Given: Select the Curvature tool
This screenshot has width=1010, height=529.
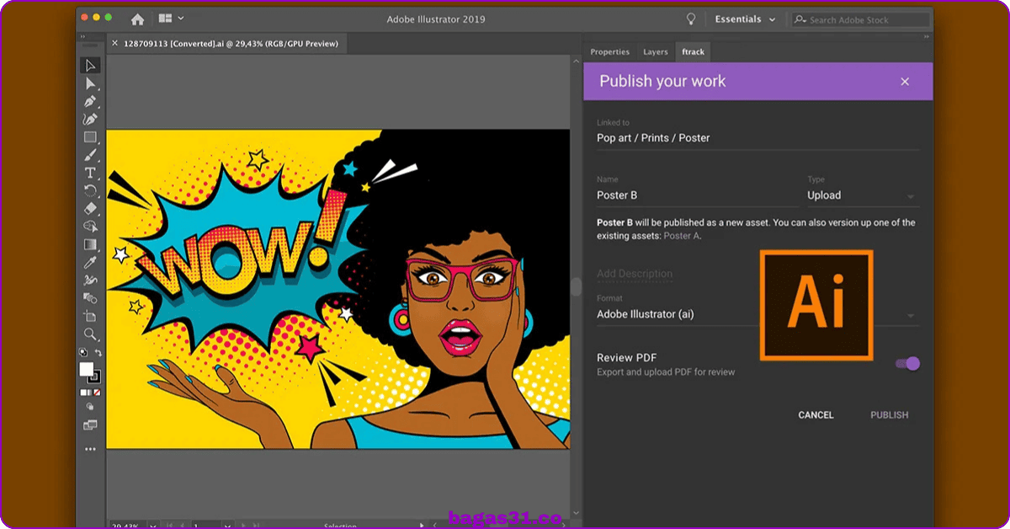Looking at the screenshot, I should [x=90, y=119].
